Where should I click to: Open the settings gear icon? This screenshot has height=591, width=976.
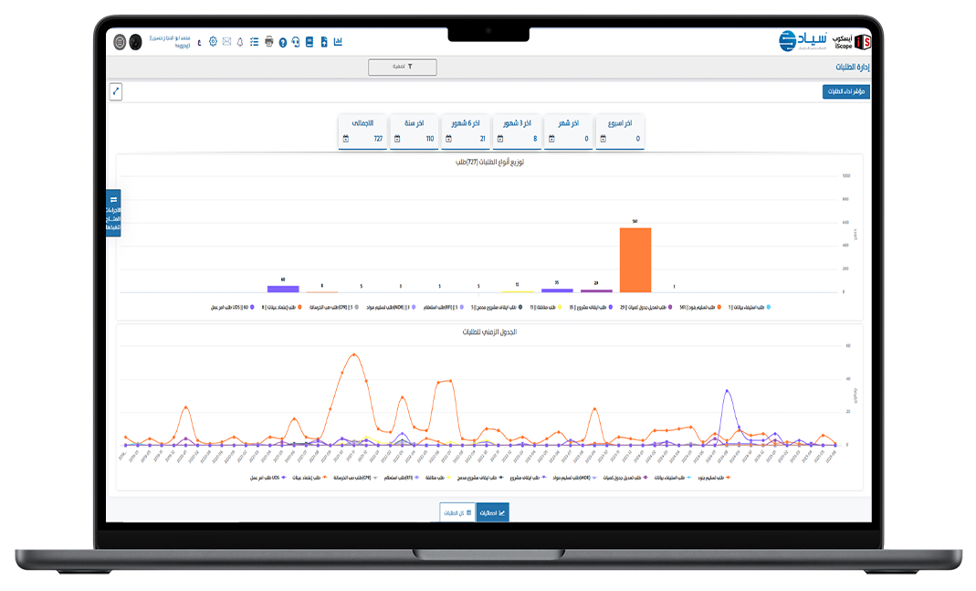(213, 42)
